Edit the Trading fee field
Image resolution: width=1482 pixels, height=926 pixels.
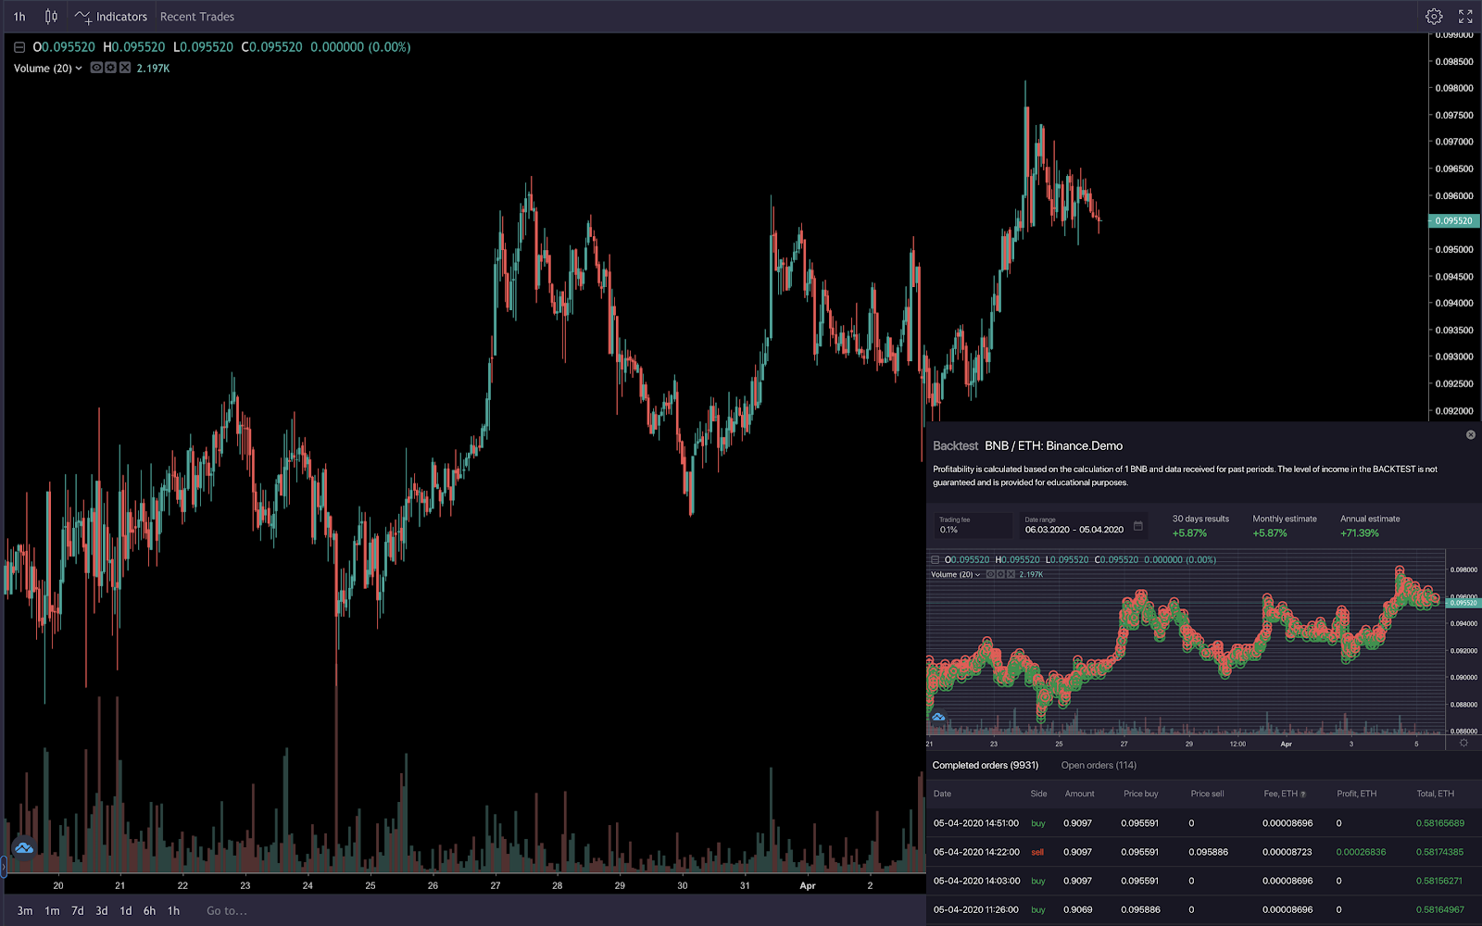click(973, 525)
